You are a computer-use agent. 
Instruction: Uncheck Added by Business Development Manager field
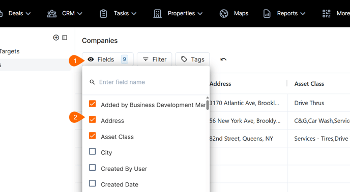point(93,104)
